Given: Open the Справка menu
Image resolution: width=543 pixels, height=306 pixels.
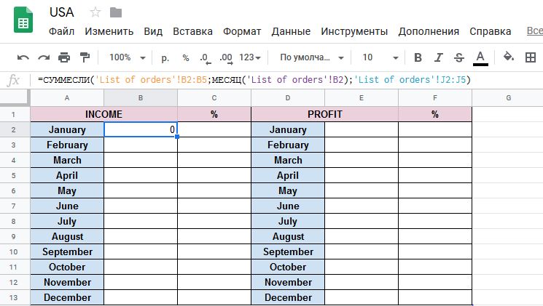Looking at the screenshot, I should [490, 31].
